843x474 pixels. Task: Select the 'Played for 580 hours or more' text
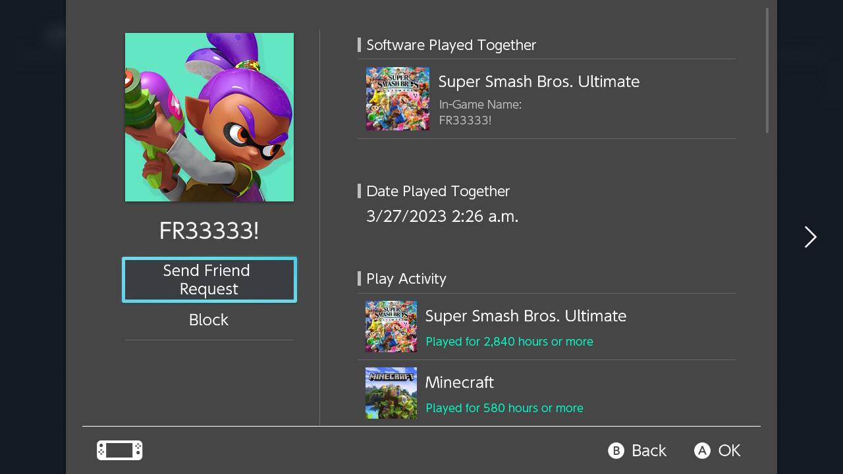tap(504, 408)
